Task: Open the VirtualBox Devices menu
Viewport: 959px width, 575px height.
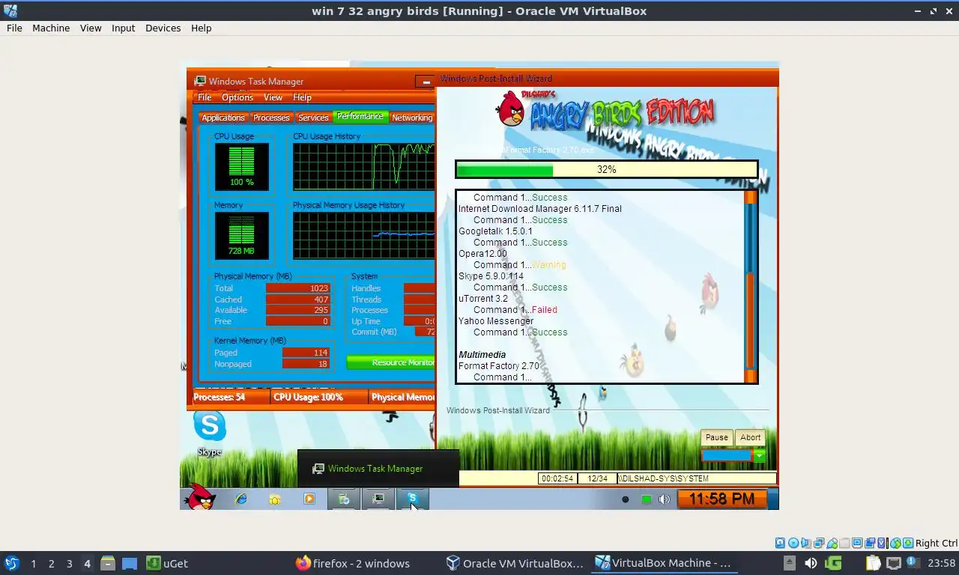Action: [163, 28]
